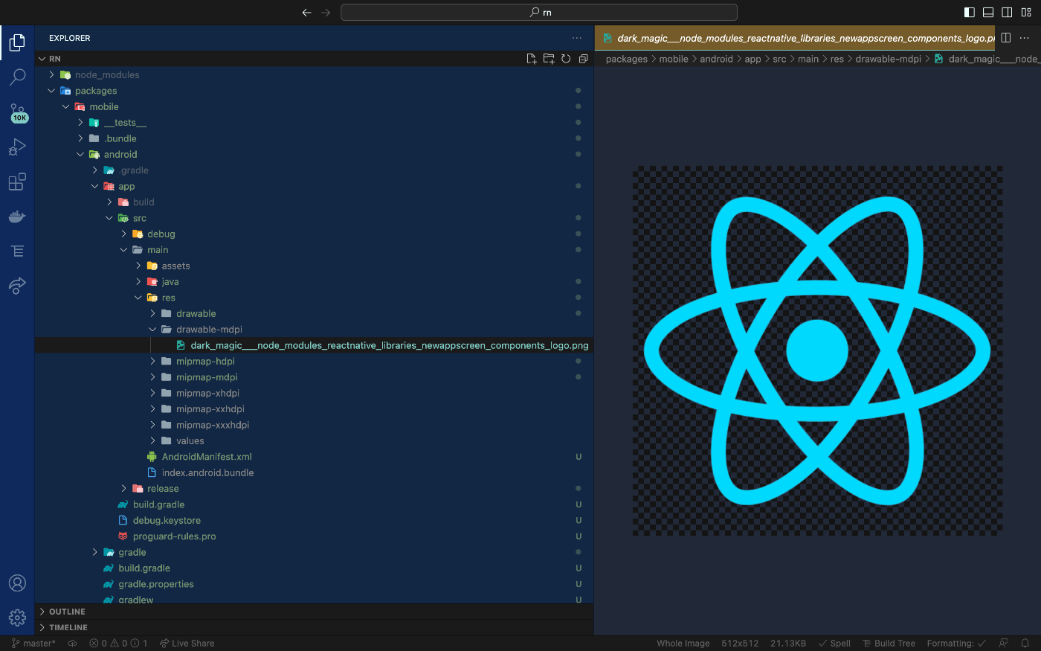Go forward using the navigation arrow
Image resolution: width=1041 pixels, height=651 pixels.
point(326,13)
